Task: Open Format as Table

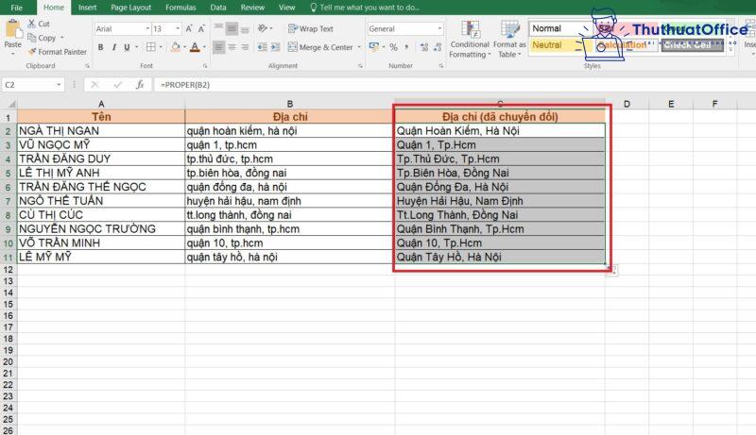Action: [x=509, y=40]
